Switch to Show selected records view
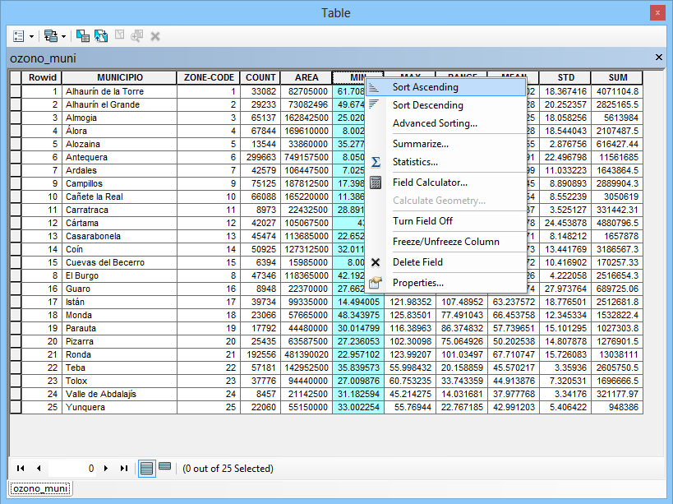 click(165, 467)
